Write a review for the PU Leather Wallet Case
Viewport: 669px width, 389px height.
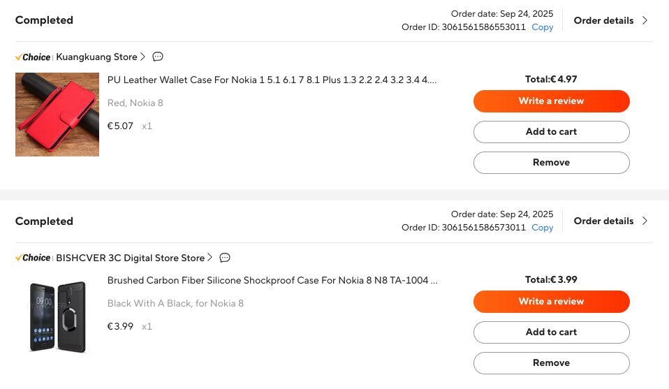click(551, 101)
